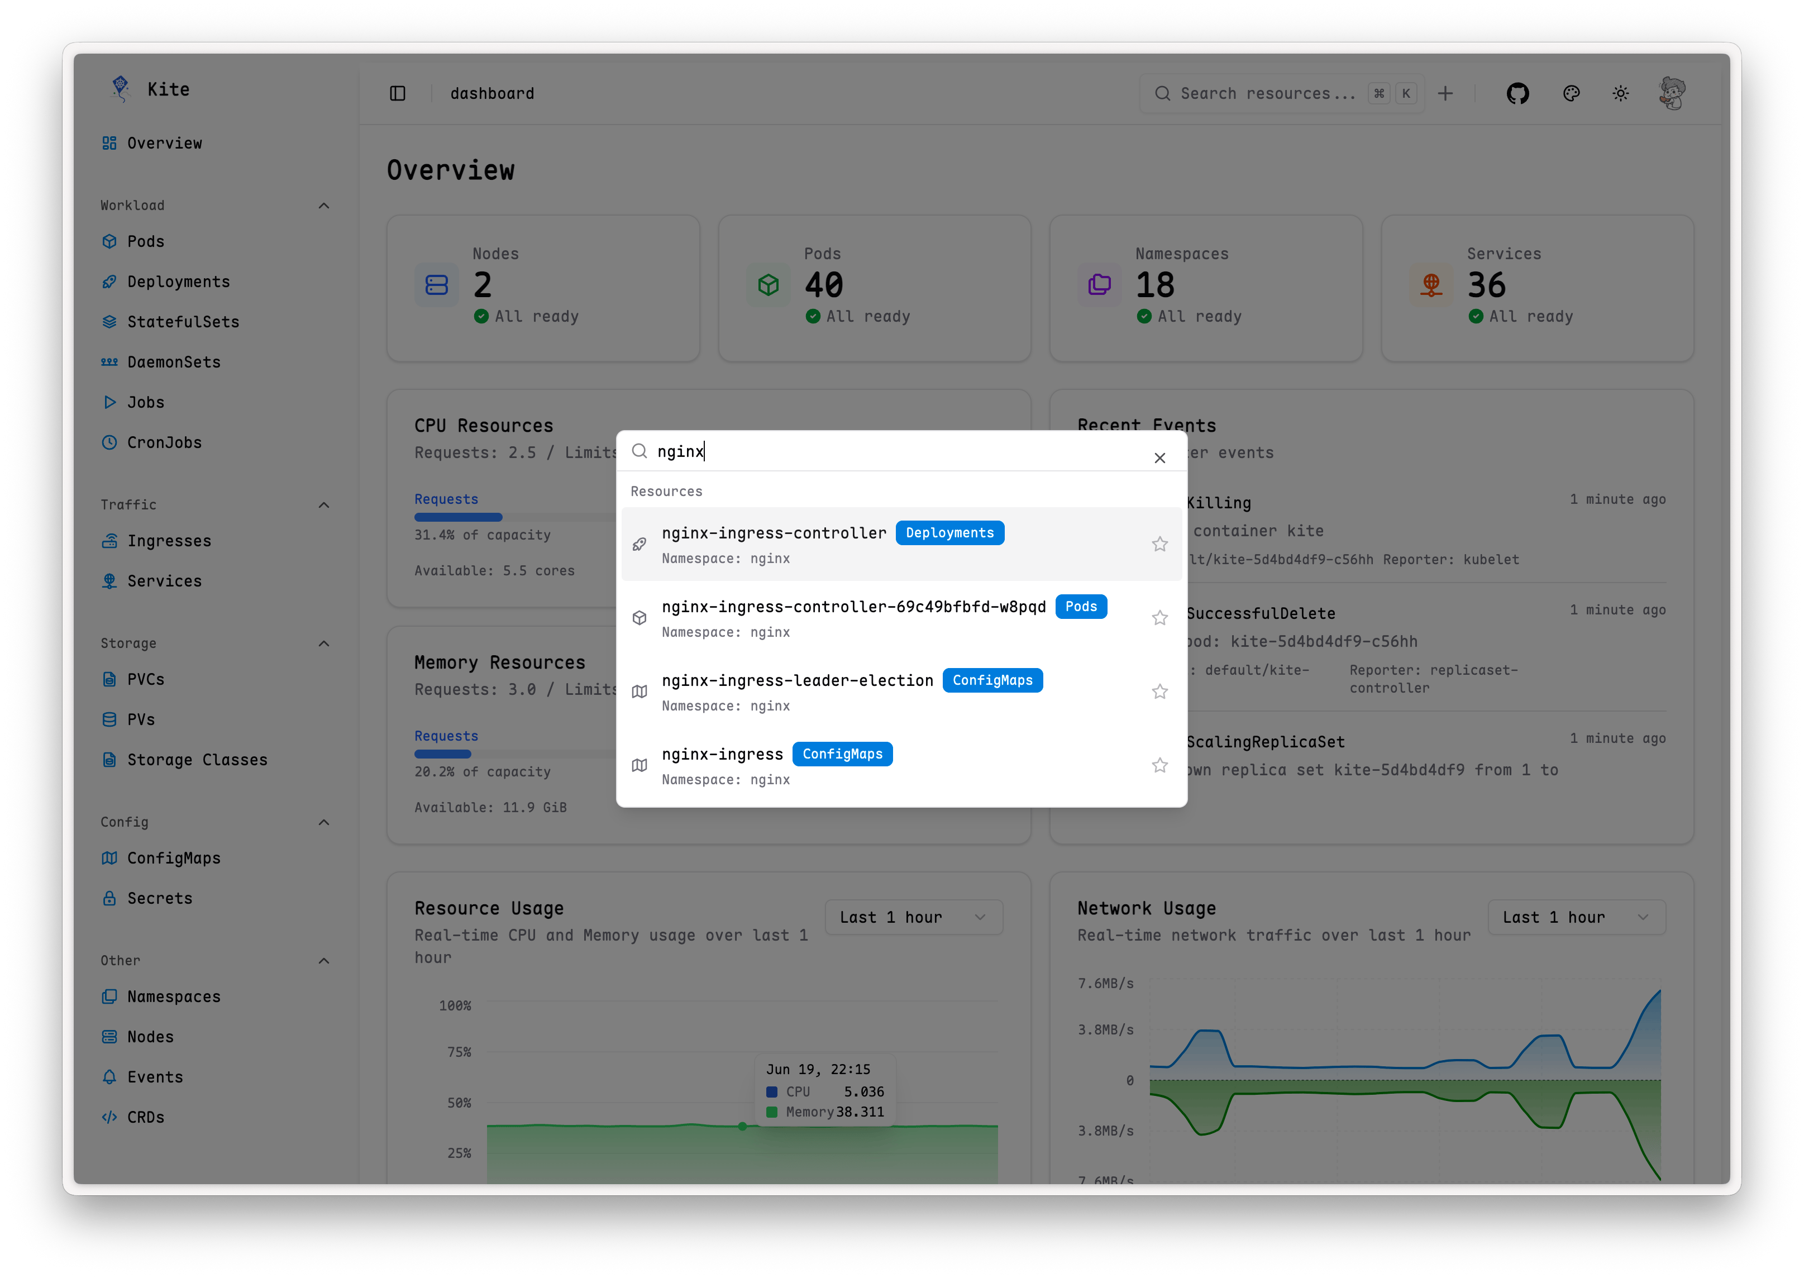Star the nginx-ingress-controller search result
Screen dimensions: 1804x1278
tap(1159, 543)
